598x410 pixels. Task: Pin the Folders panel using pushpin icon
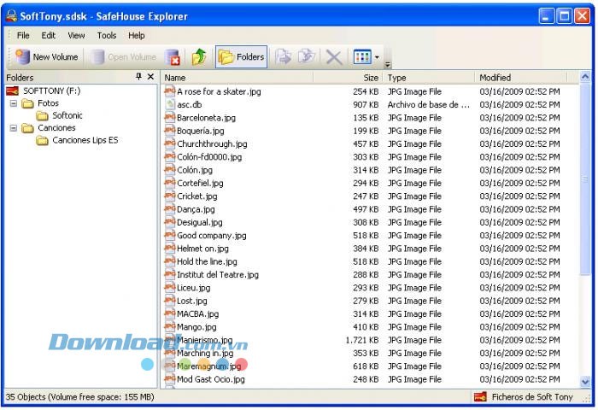tap(138, 77)
